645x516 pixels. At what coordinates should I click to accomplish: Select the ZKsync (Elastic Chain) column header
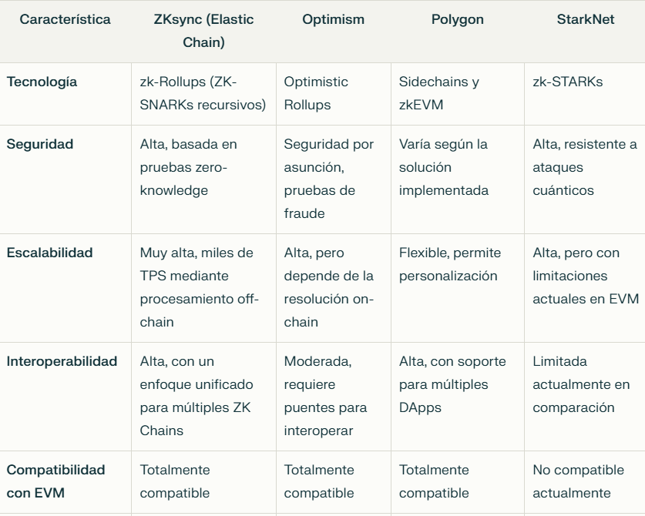click(203, 32)
